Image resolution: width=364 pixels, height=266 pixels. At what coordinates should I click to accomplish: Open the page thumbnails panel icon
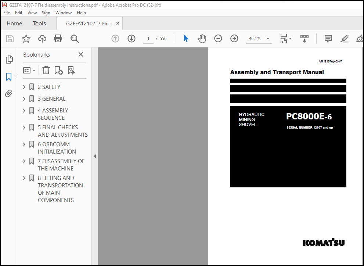coord(9,60)
